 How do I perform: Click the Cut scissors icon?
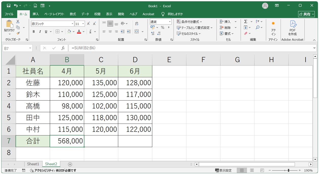click(18, 22)
